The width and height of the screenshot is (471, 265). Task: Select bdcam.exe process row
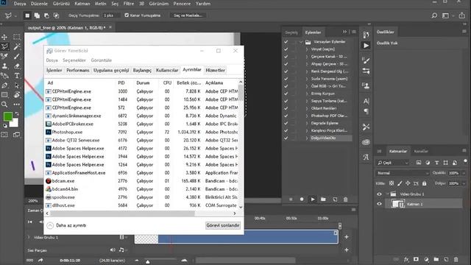pos(142,181)
